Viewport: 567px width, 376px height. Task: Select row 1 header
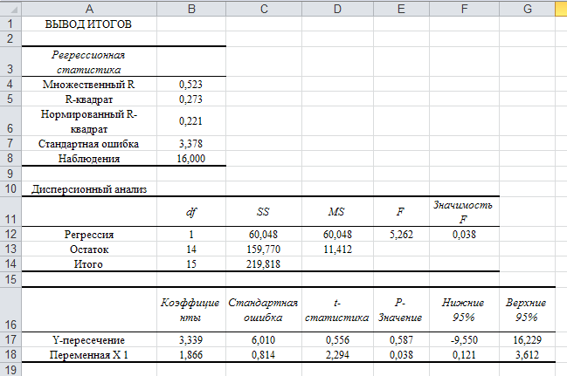point(10,24)
